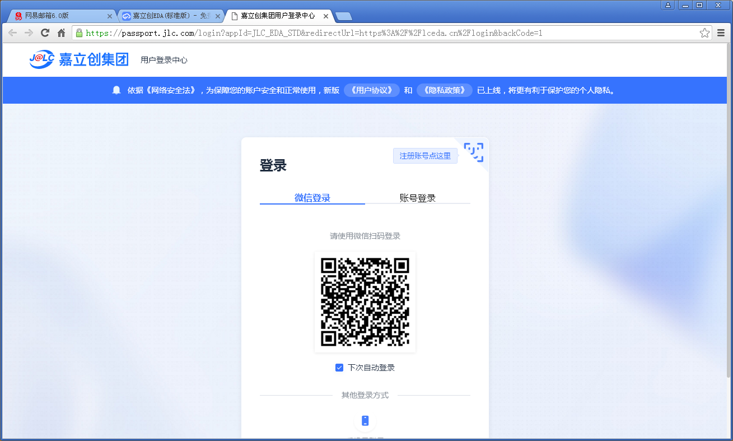Open the browser user profile icon
Screen dimensions: 733x441
[x=667, y=5]
